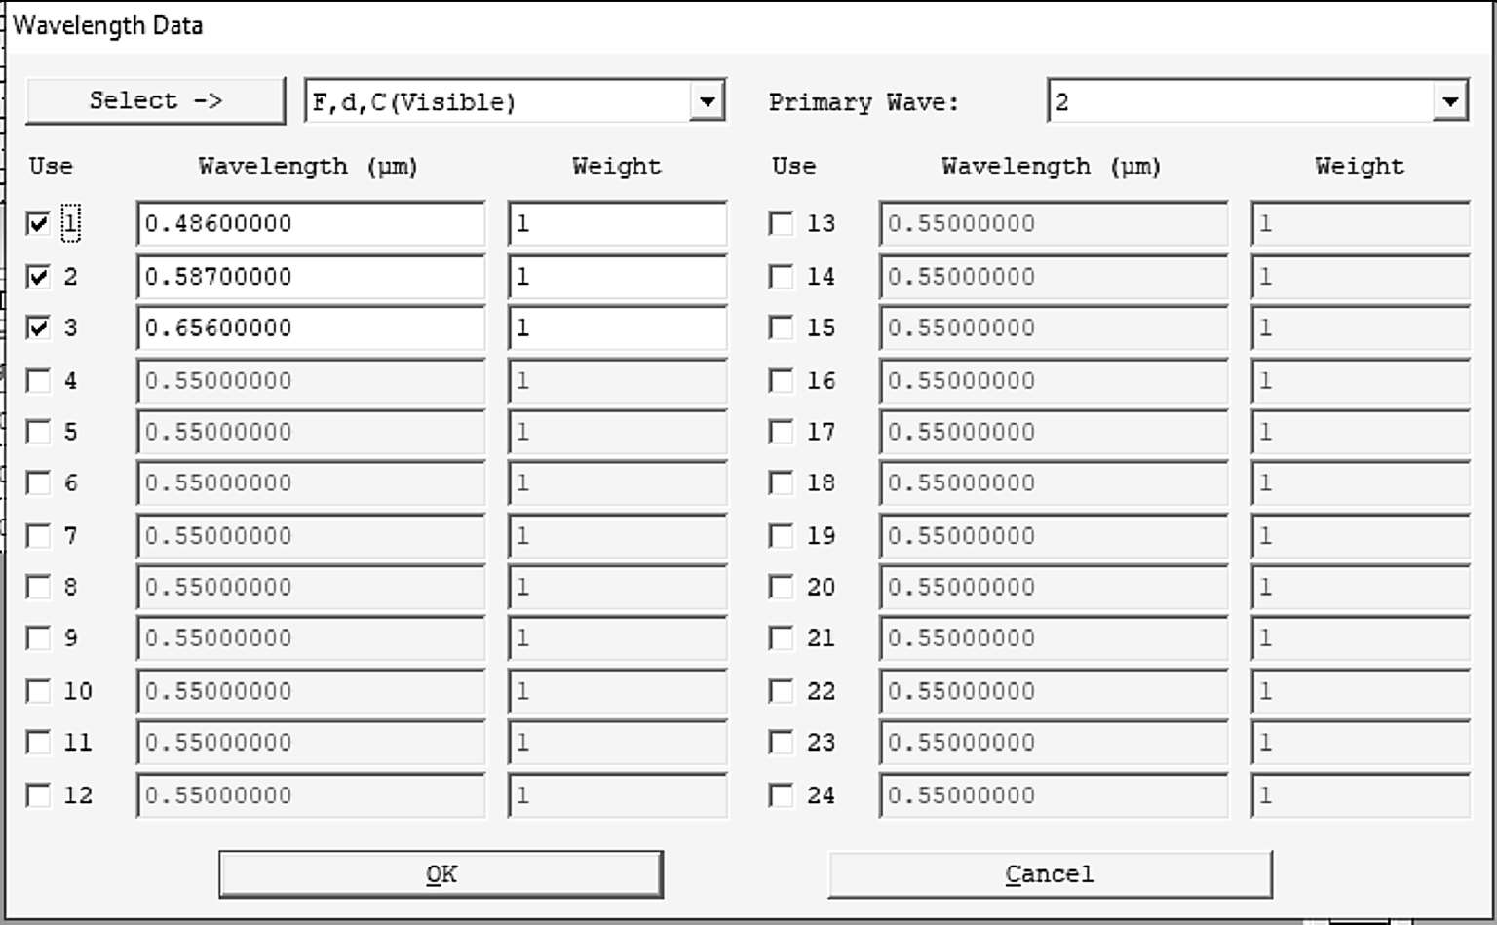Image resolution: width=1497 pixels, height=925 pixels.
Task: Enable wavelength 11 checkbox
Action: (x=38, y=743)
